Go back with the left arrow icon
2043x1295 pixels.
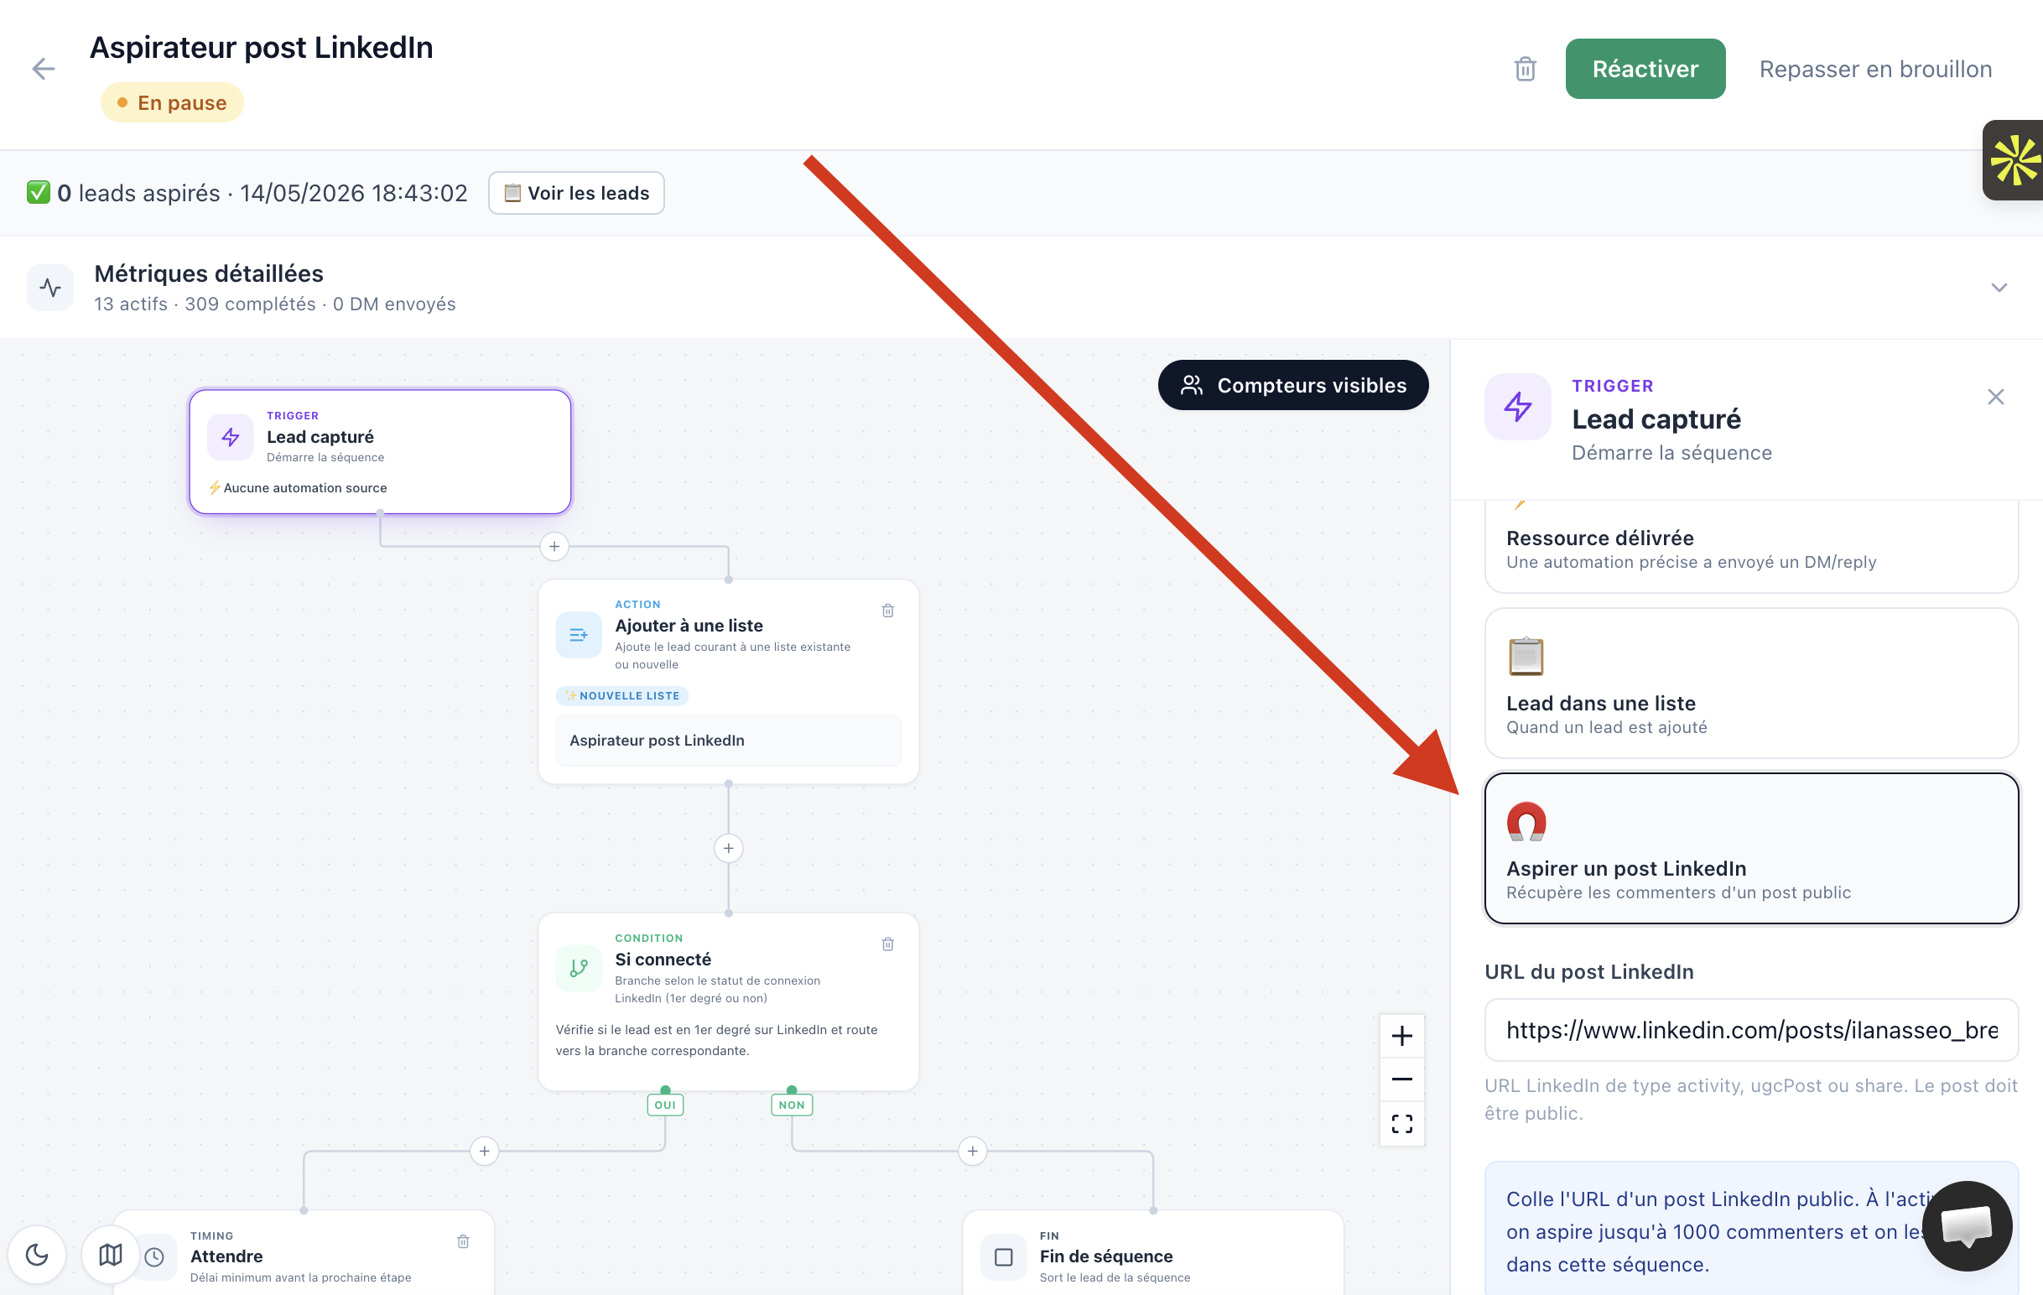click(x=44, y=69)
